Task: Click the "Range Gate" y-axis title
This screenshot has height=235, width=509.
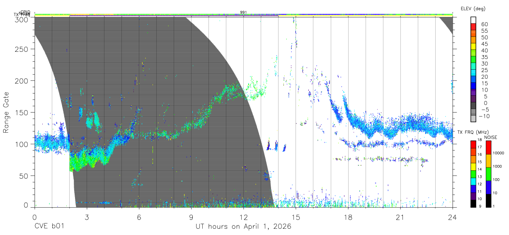Action: pyautogui.click(x=6, y=112)
